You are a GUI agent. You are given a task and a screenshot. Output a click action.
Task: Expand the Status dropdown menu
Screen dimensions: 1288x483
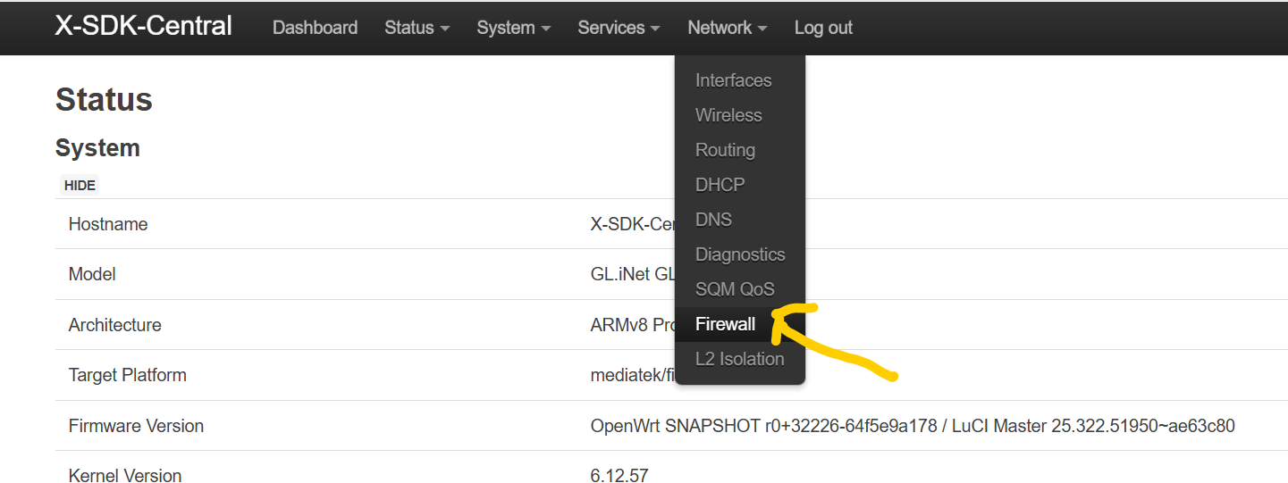417,28
